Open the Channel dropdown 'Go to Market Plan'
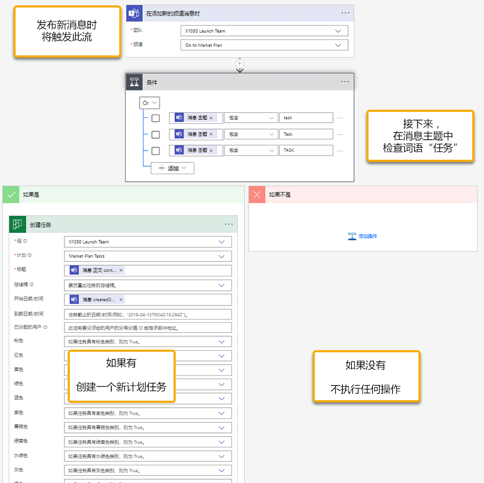The width and height of the screenshot is (484, 483). point(264,45)
